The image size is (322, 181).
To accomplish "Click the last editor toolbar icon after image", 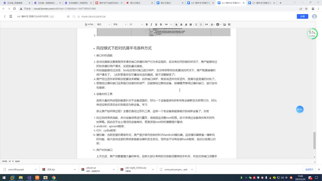I will 229,24.
